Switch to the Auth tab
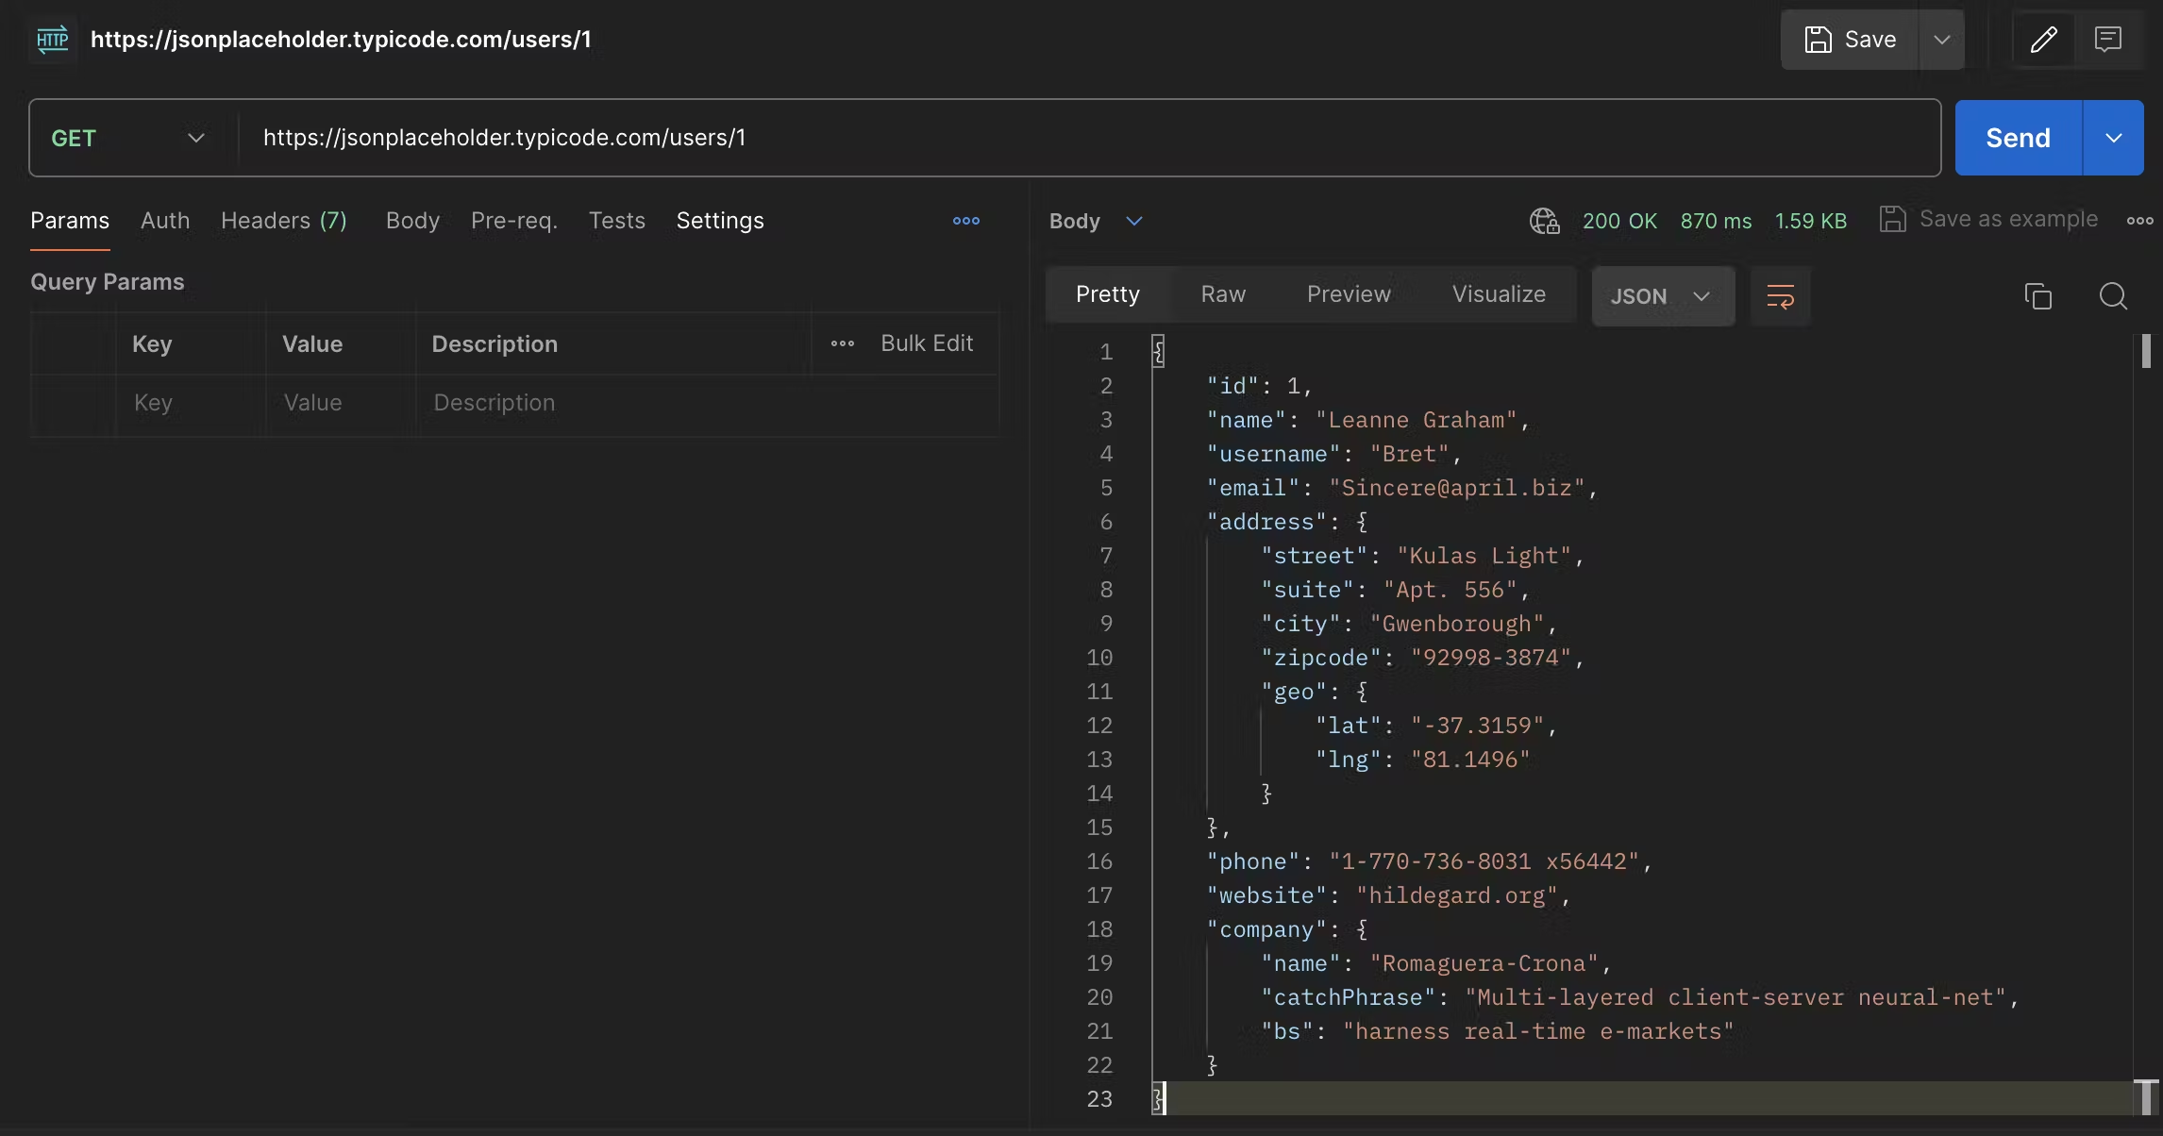Viewport: 2163px width, 1136px height. pyautogui.click(x=165, y=221)
